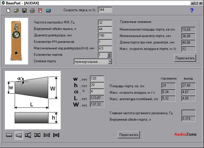Click the tapered port dimension diagram
Viewport: 204px width, 148px height.
click(33, 100)
